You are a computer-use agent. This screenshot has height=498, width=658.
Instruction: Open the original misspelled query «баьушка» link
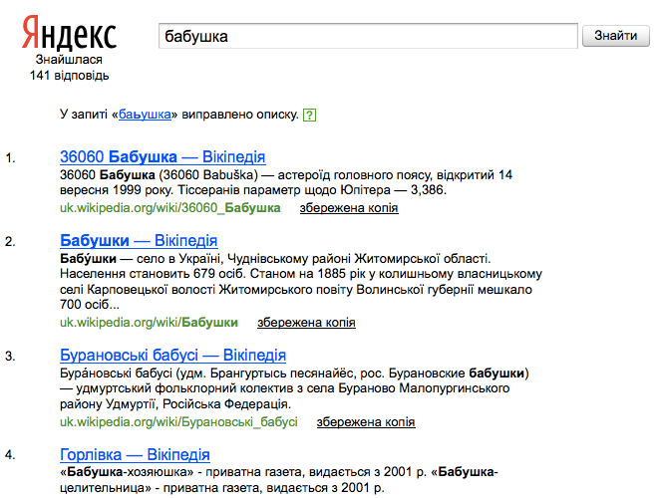[x=147, y=115]
